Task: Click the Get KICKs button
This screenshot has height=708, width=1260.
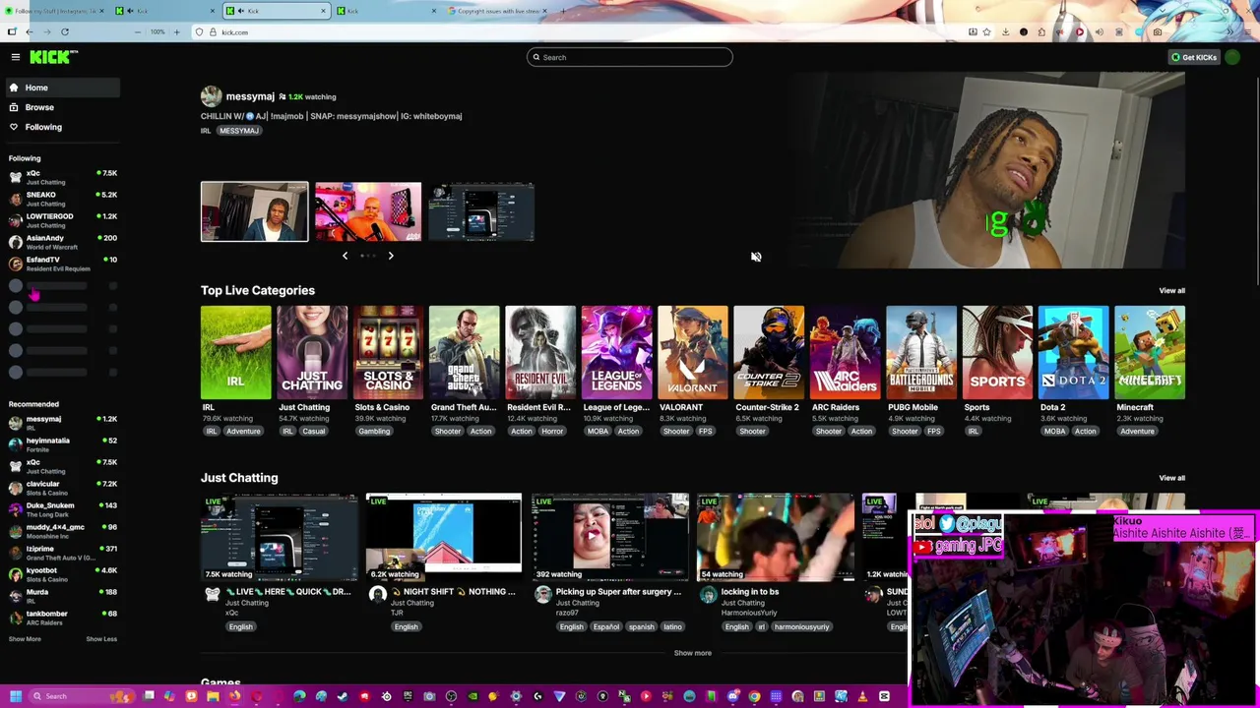Action: click(x=1194, y=57)
